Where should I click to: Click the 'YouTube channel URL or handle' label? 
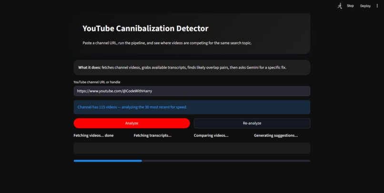(97, 82)
